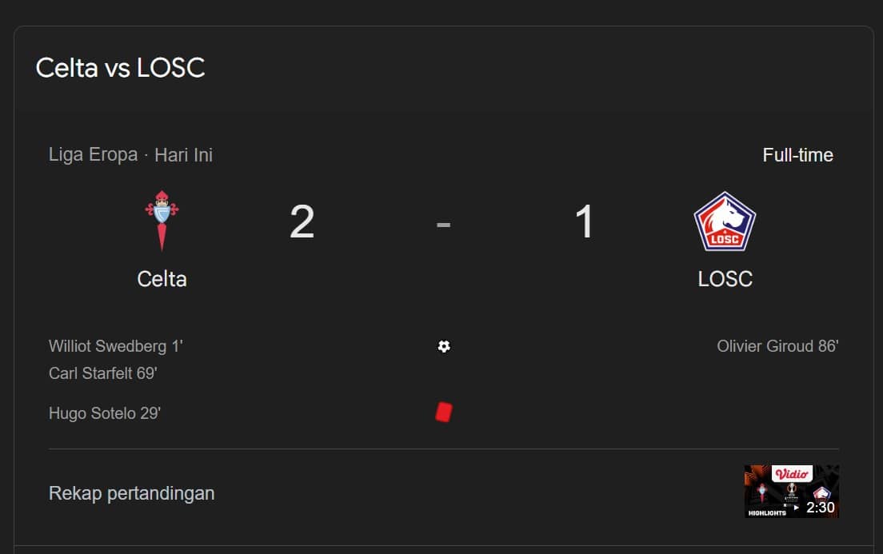Click the soccer ball goal icon

click(x=444, y=346)
